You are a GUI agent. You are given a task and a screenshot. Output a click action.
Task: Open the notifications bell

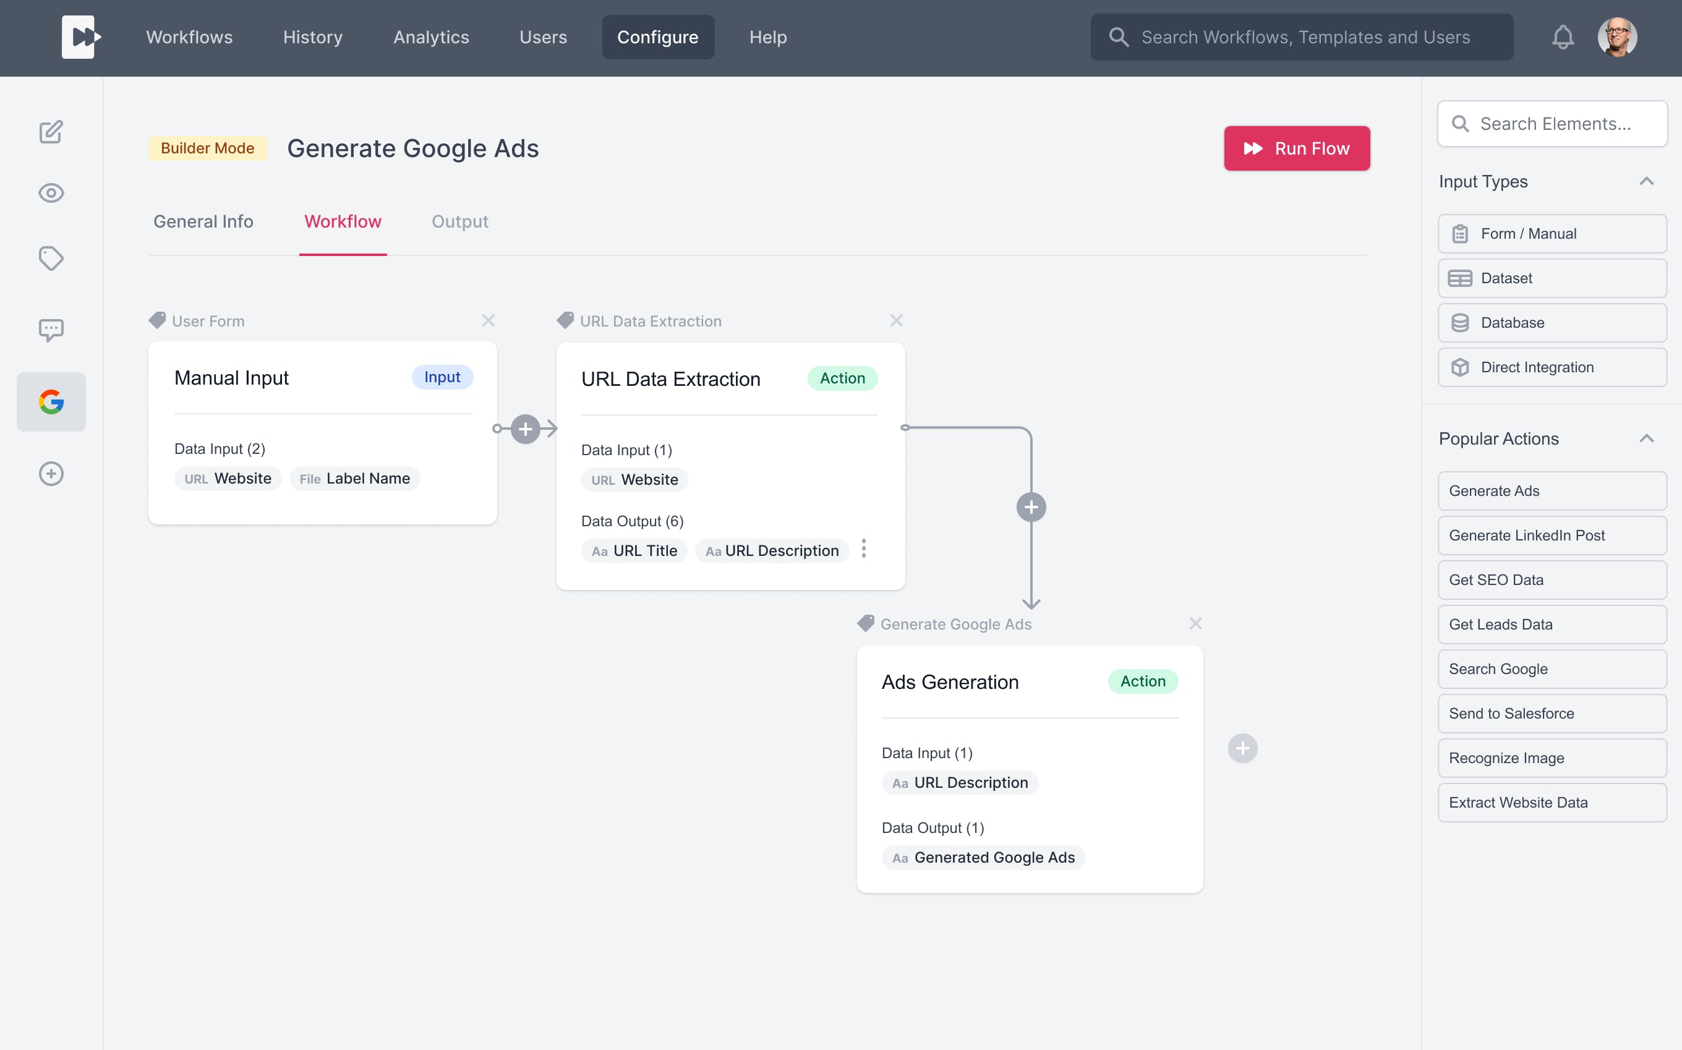(x=1563, y=38)
